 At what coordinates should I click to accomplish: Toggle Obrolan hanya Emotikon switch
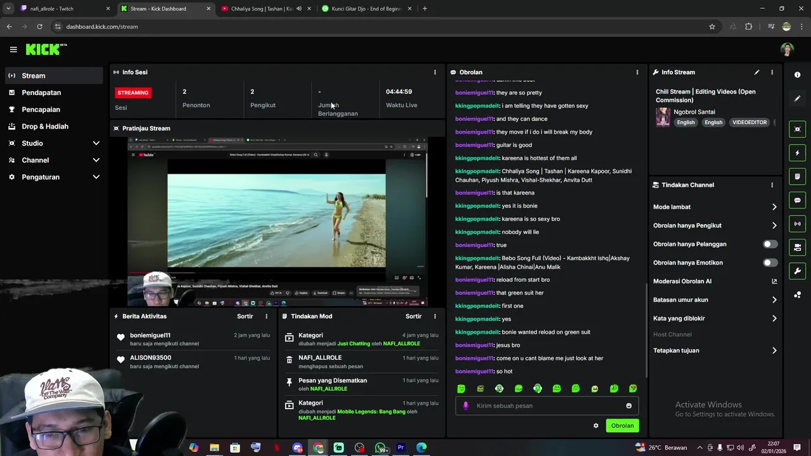770,263
